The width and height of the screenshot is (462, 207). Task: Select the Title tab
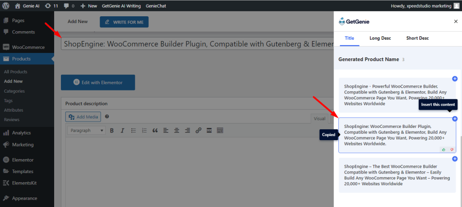pos(350,38)
